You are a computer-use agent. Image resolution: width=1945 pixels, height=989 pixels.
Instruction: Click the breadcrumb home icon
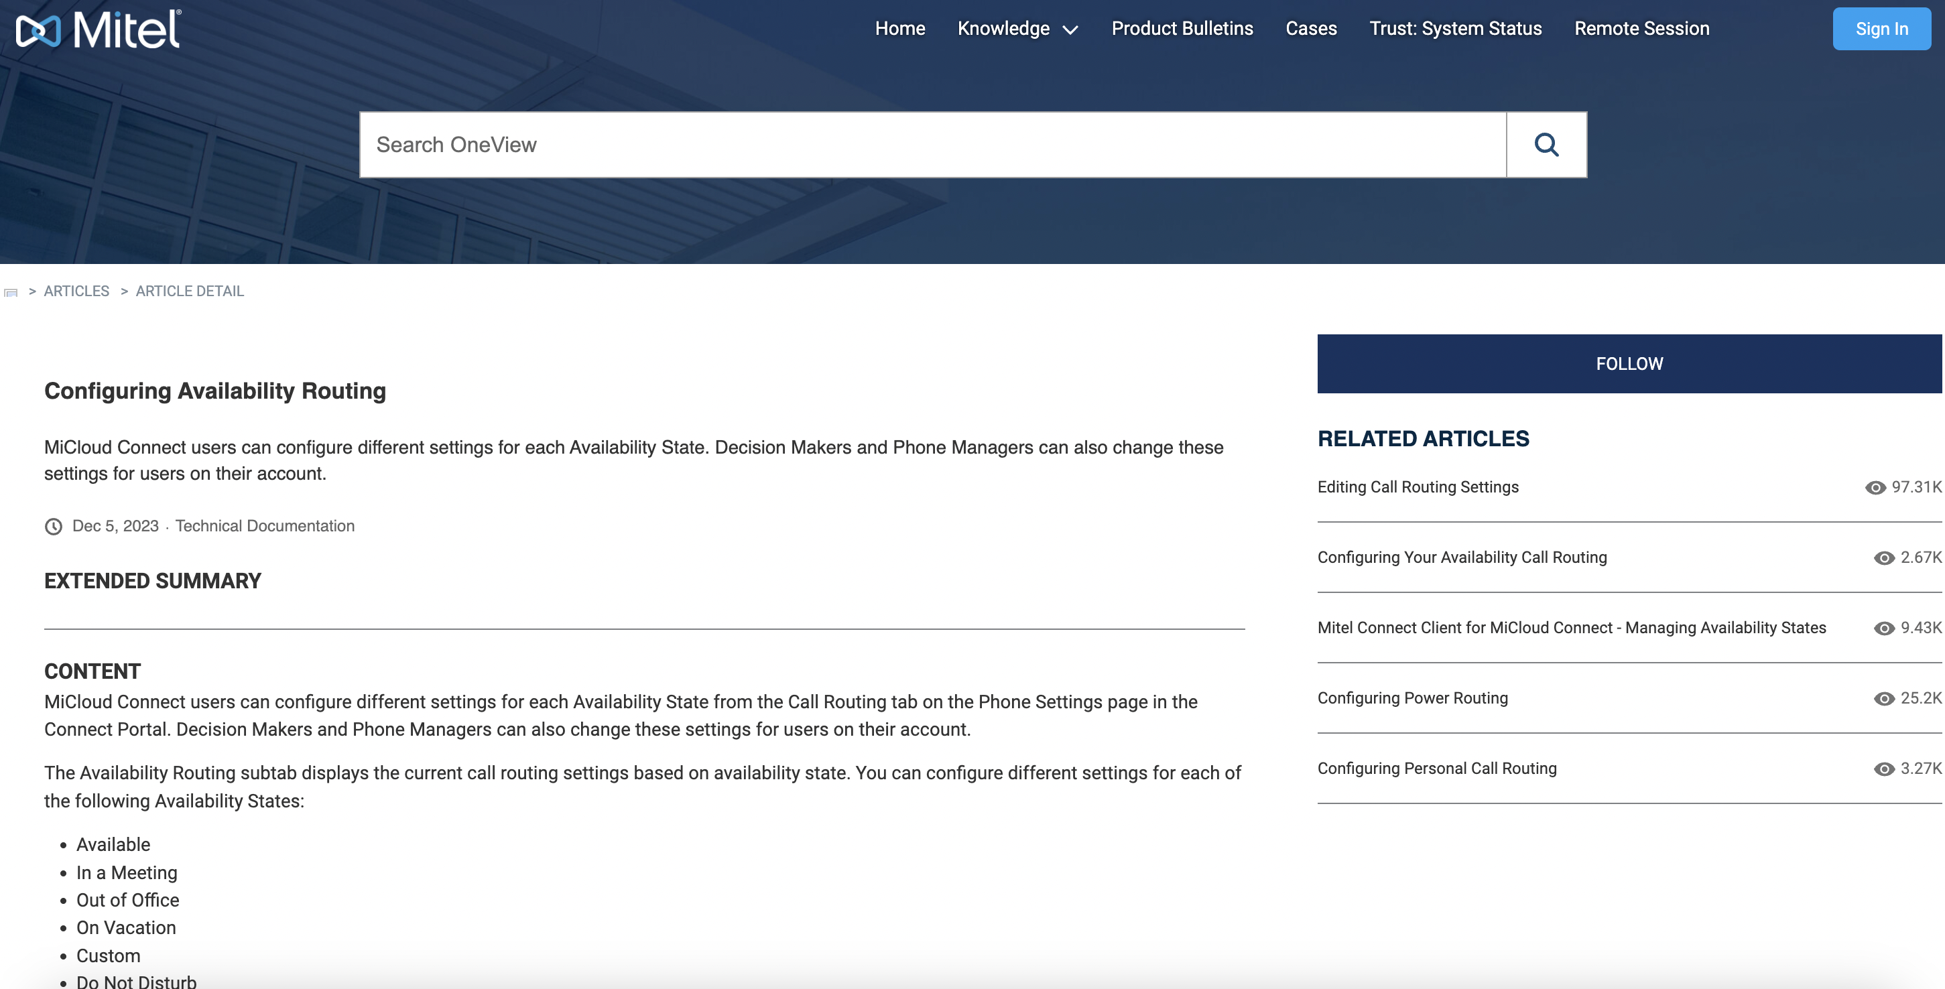tap(11, 292)
